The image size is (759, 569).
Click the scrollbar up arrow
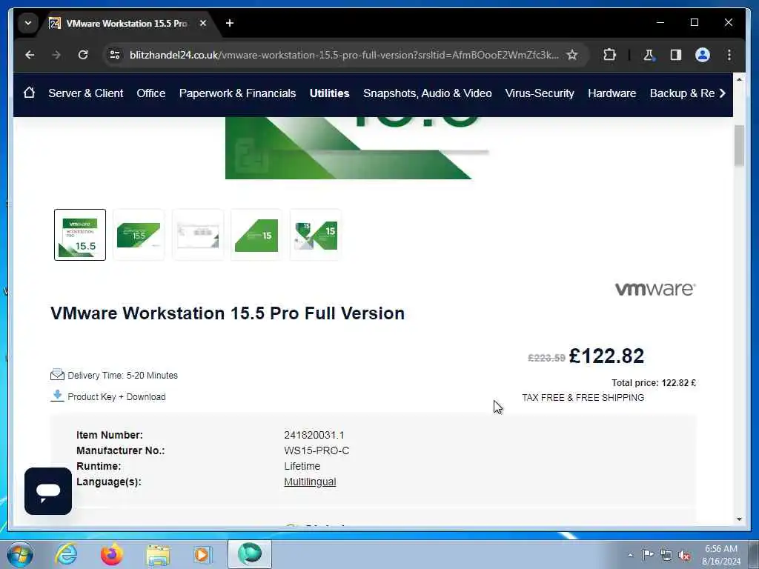coord(739,79)
